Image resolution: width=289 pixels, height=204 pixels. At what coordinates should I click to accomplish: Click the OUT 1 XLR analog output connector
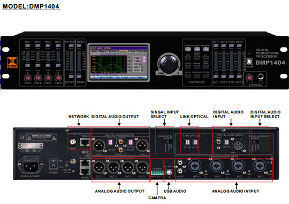(142, 168)
